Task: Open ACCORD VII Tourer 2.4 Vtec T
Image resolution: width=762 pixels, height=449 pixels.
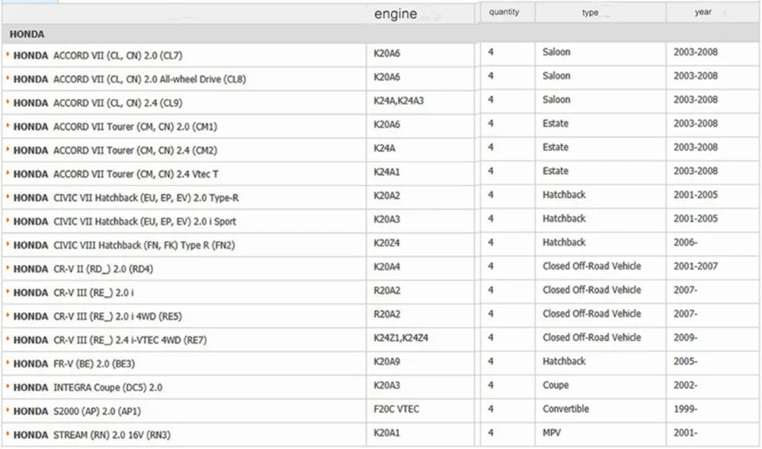Action: pos(136,174)
